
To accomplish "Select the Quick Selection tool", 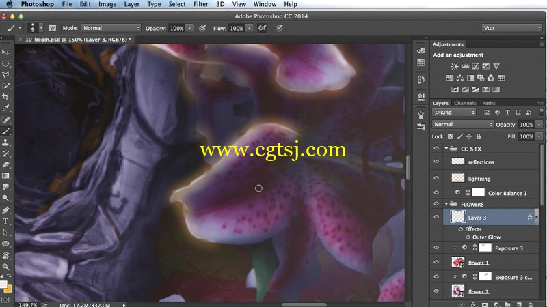I will click(5, 86).
